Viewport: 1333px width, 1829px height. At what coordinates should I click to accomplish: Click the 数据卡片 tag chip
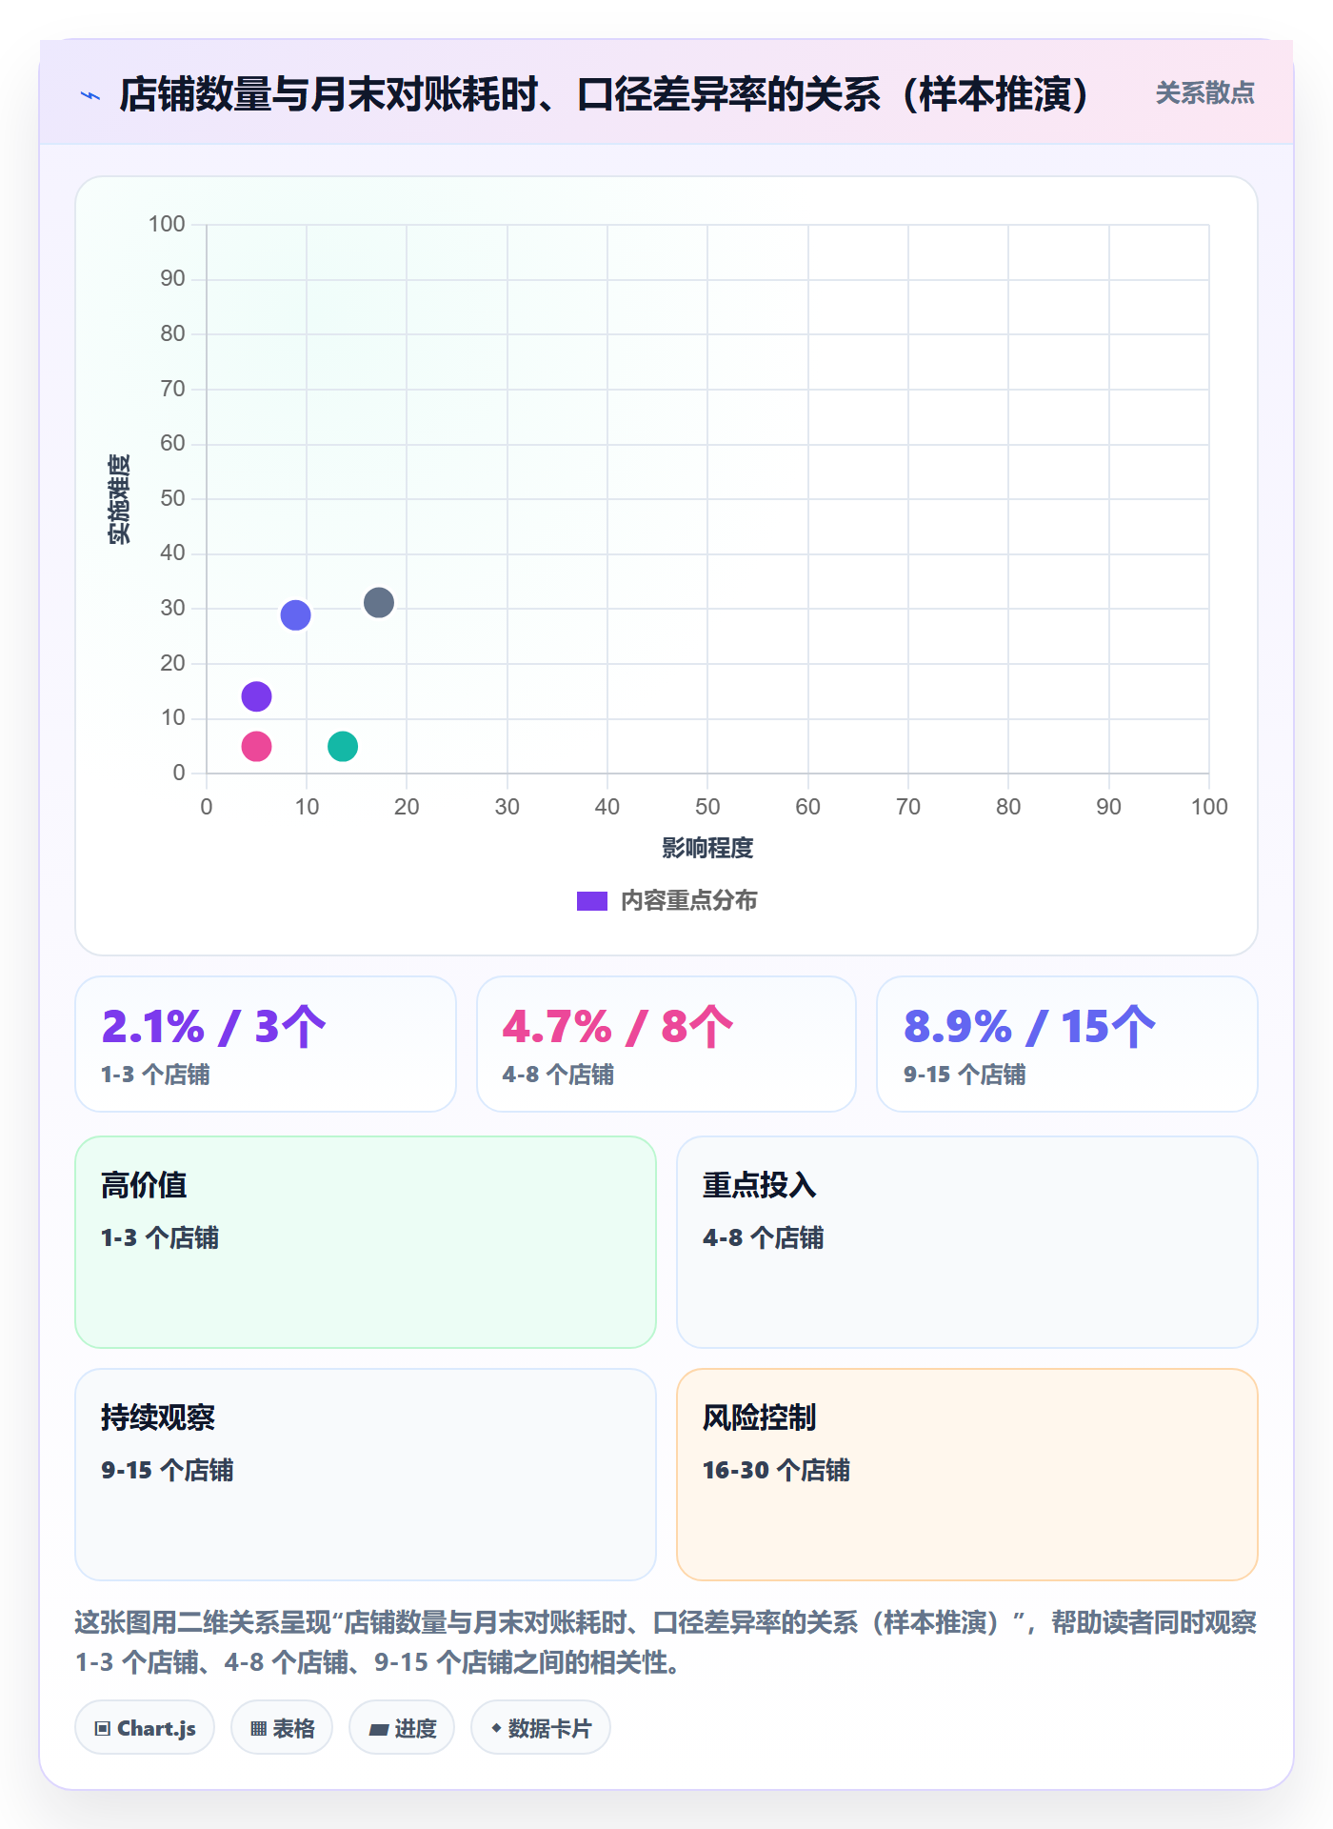(x=541, y=1727)
